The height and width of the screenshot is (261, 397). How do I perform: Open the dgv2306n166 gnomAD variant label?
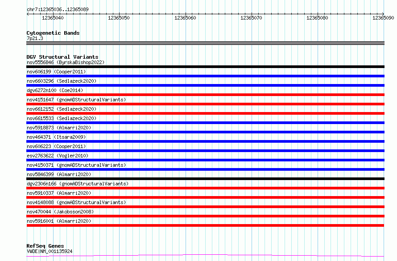tap(78, 184)
